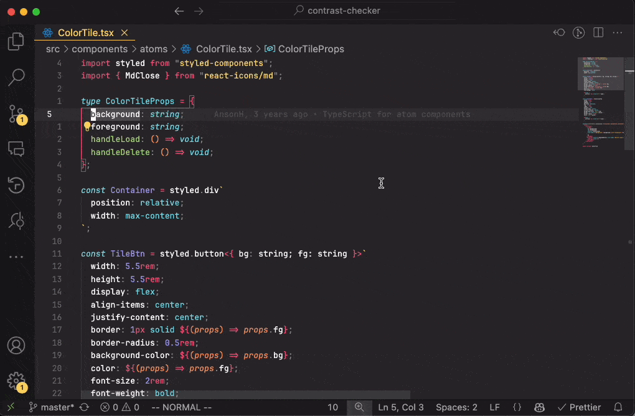Image resolution: width=635 pixels, height=416 pixels.
Task: Open the Source Control view showing 1 change
Action: 16,113
